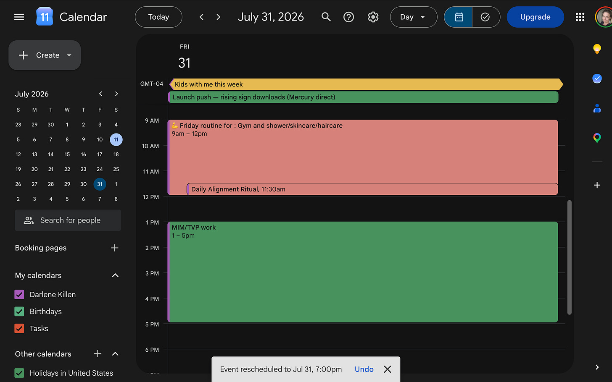Open the MIM/TVP work event
This screenshot has width=612, height=382.
pyautogui.click(x=363, y=272)
